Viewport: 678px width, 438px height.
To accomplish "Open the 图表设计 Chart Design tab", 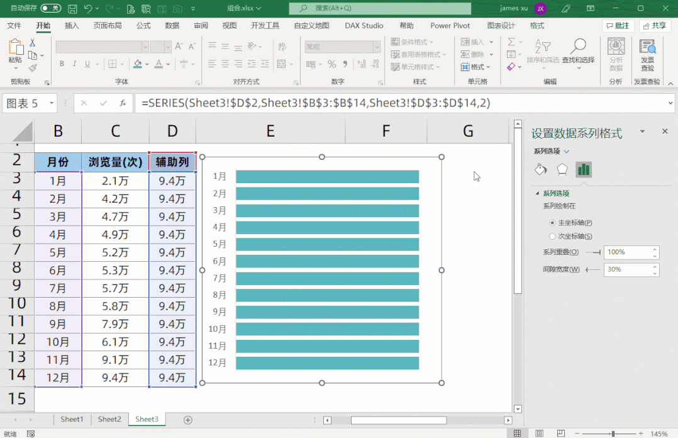I will pyautogui.click(x=501, y=26).
